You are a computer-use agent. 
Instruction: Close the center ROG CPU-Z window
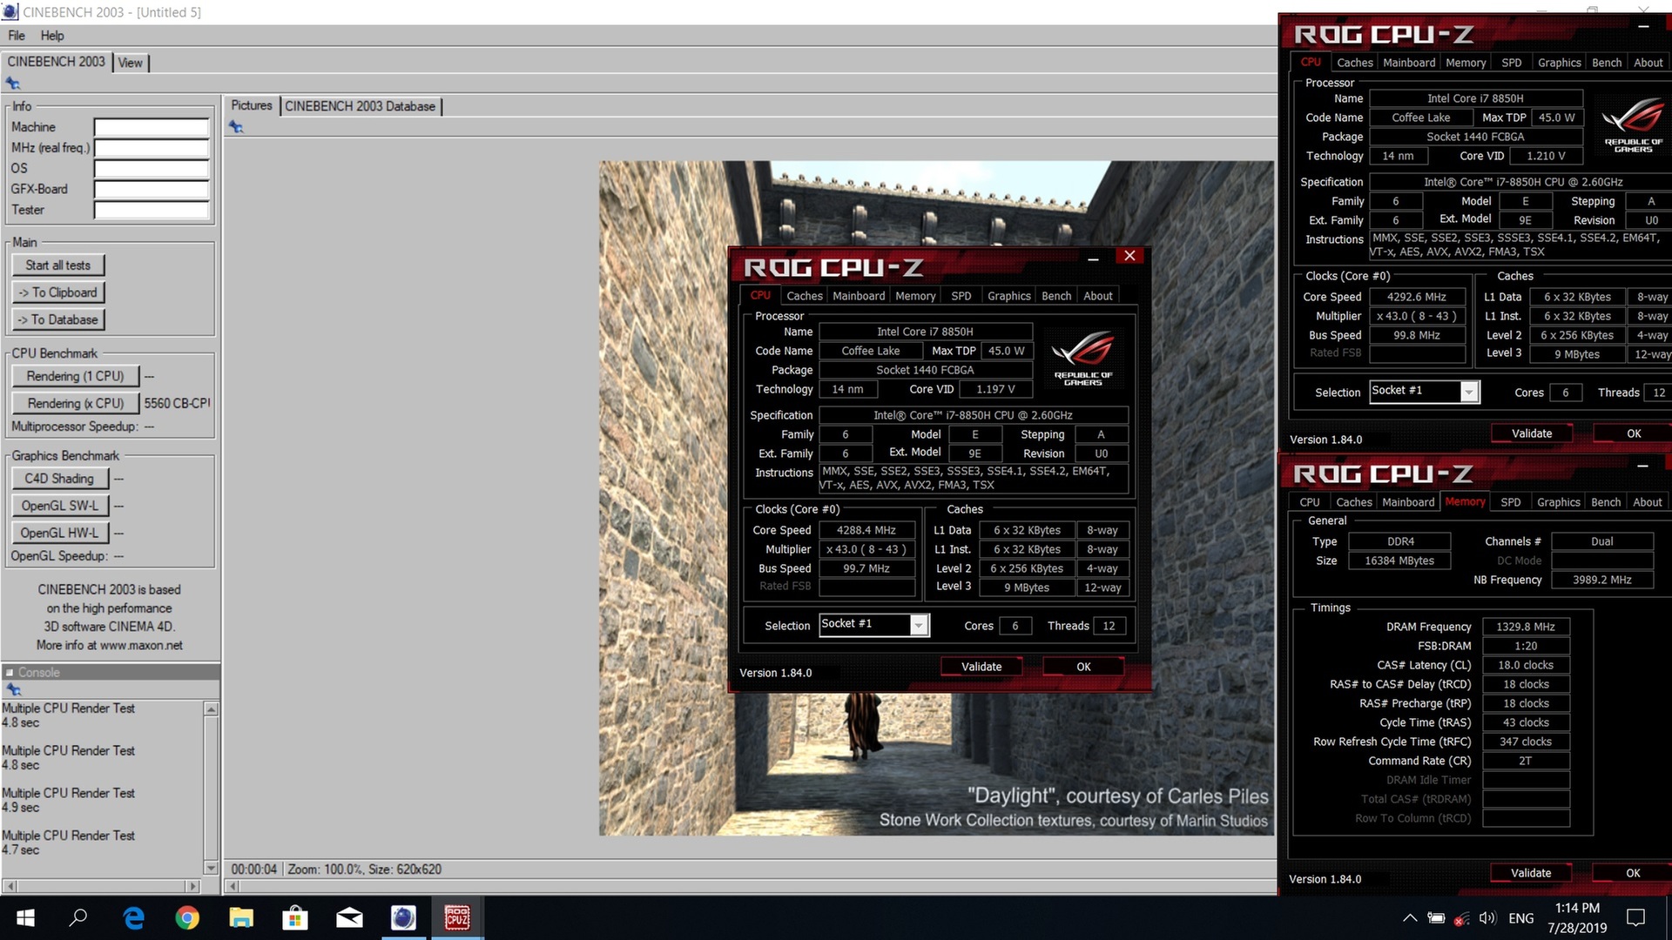click(x=1129, y=256)
